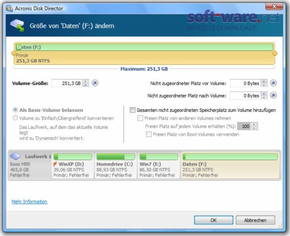
Task: Click the 'Basis MBR' label
Action: point(20,164)
